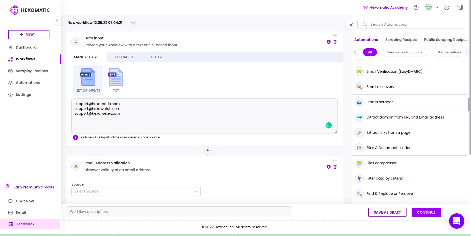This screenshot has width=471, height=236.
Task: Open the live chat bubble
Action: click(456, 221)
